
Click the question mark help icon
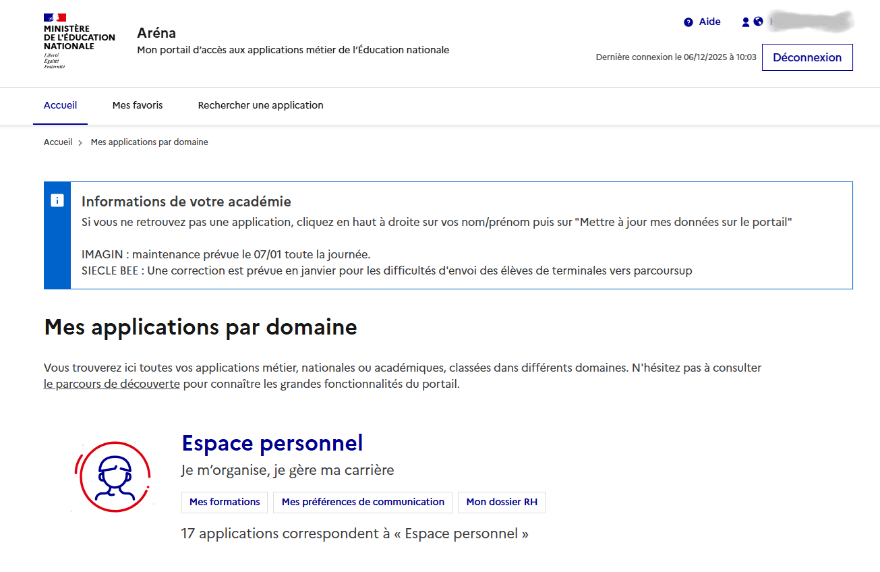click(688, 22)
